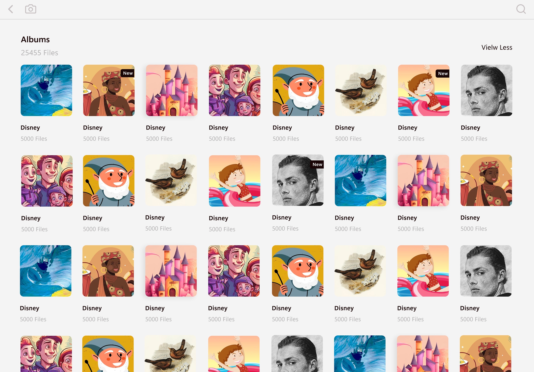Screen dimensions: 534x372
Task: Open first-row cartoon family album
Action: 235,90
